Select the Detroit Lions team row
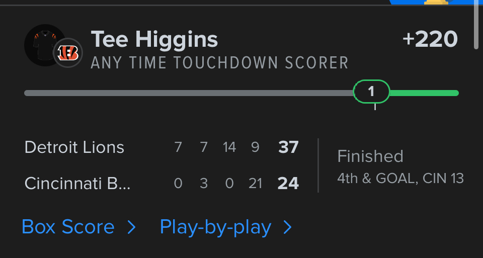This screenshot has height=258, width=483. pos(74,147)
